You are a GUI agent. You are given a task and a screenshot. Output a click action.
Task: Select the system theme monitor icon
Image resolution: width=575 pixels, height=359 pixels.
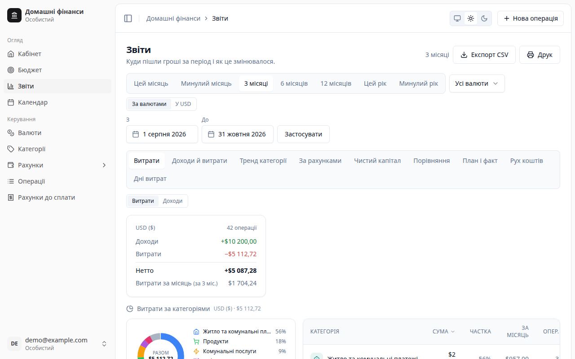point(457,18)
